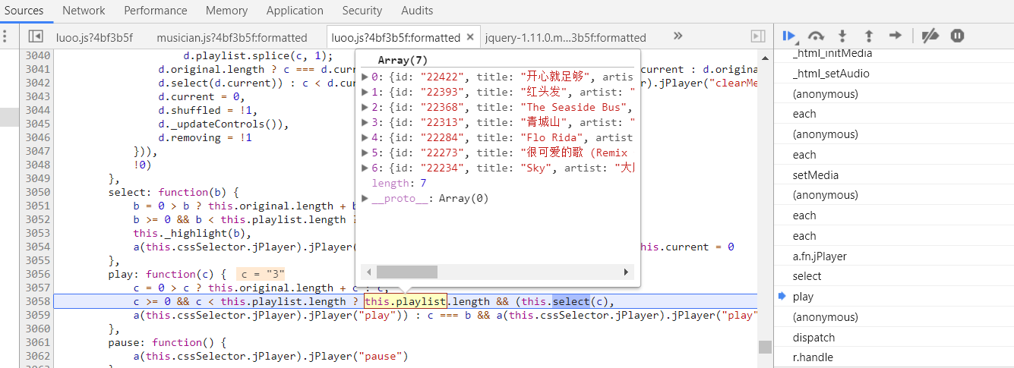The image size is (1014, 368).
Task: Expand array item 2 The Seaside Bus
Action: tap(365, 107)
